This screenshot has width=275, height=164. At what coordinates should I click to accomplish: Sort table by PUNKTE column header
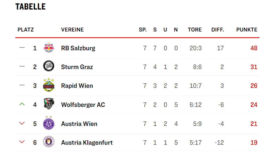[247, 30]
